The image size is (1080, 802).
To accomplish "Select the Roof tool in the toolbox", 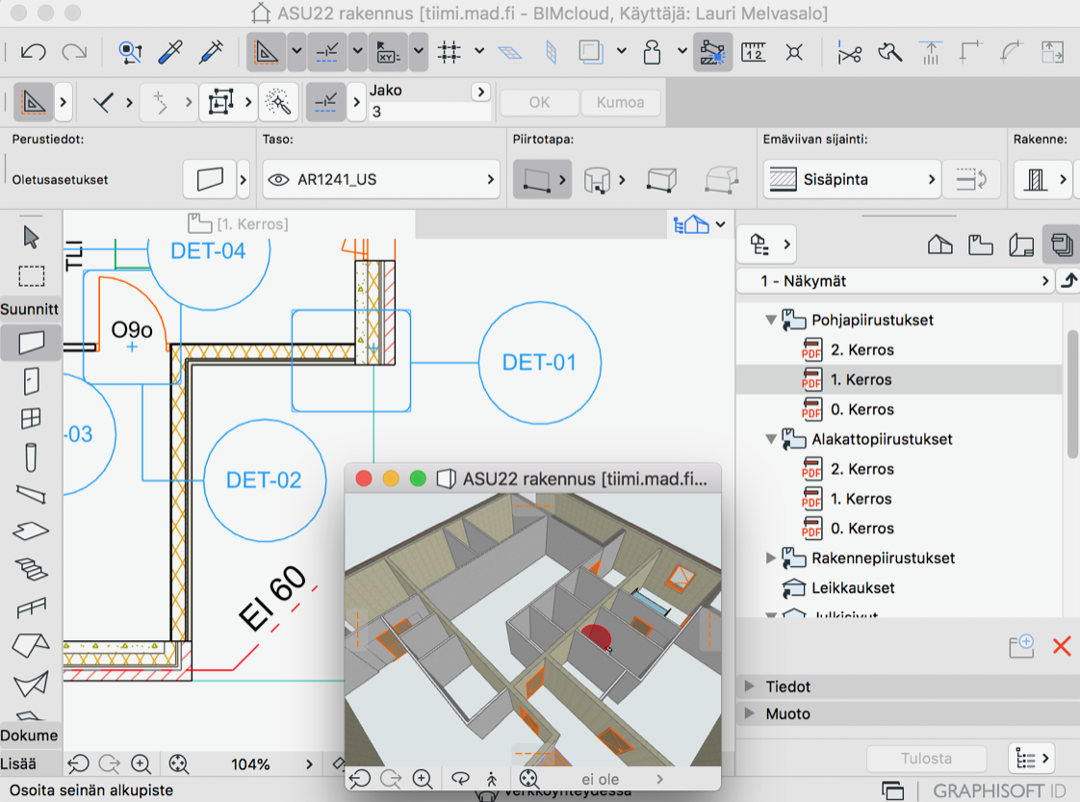I will [x=31, y=645].
